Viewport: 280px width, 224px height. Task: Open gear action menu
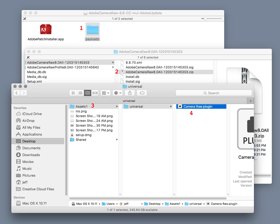point(117,93)
